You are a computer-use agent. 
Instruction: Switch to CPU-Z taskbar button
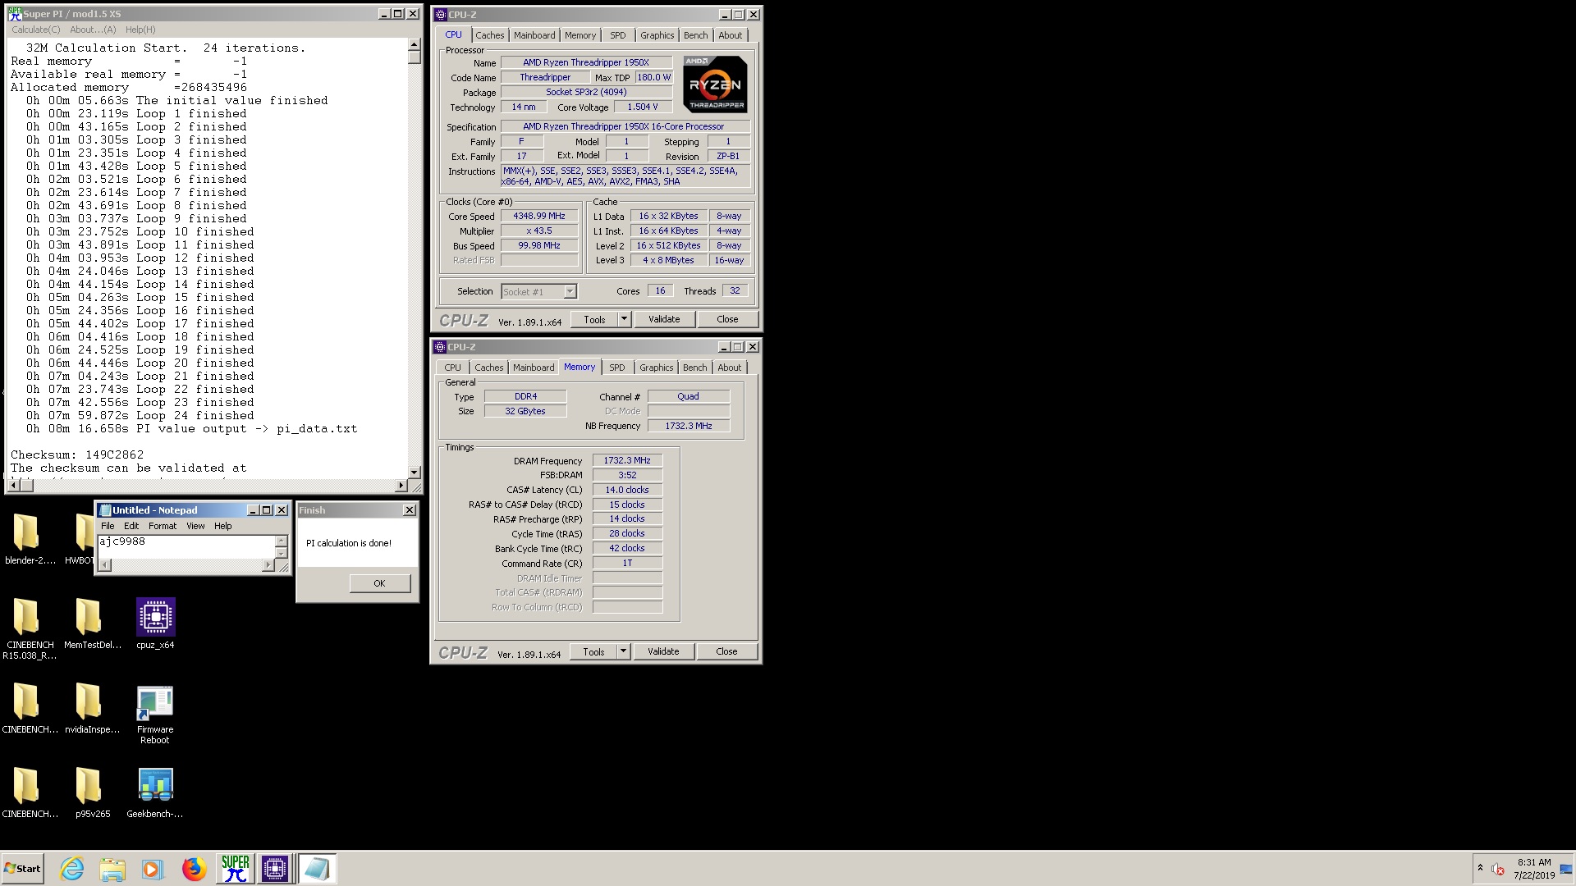[x=275, y=869]
